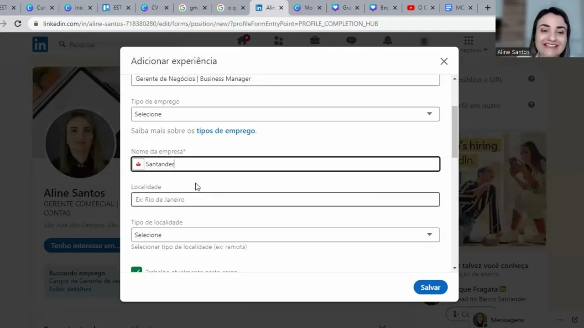Click the Santander company logo in field

(138, 164)
